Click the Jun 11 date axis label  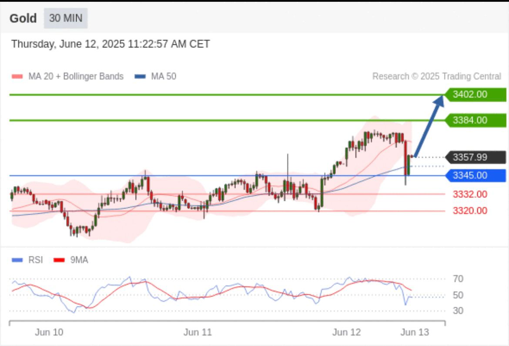[x=198, y=333]
